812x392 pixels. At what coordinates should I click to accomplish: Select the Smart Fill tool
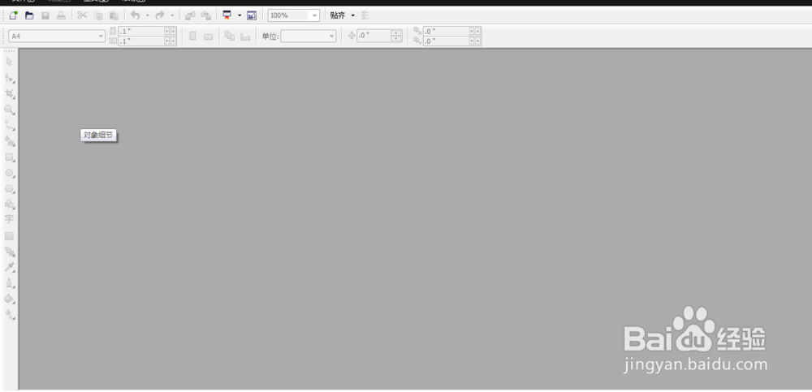[x=9, y=141]
